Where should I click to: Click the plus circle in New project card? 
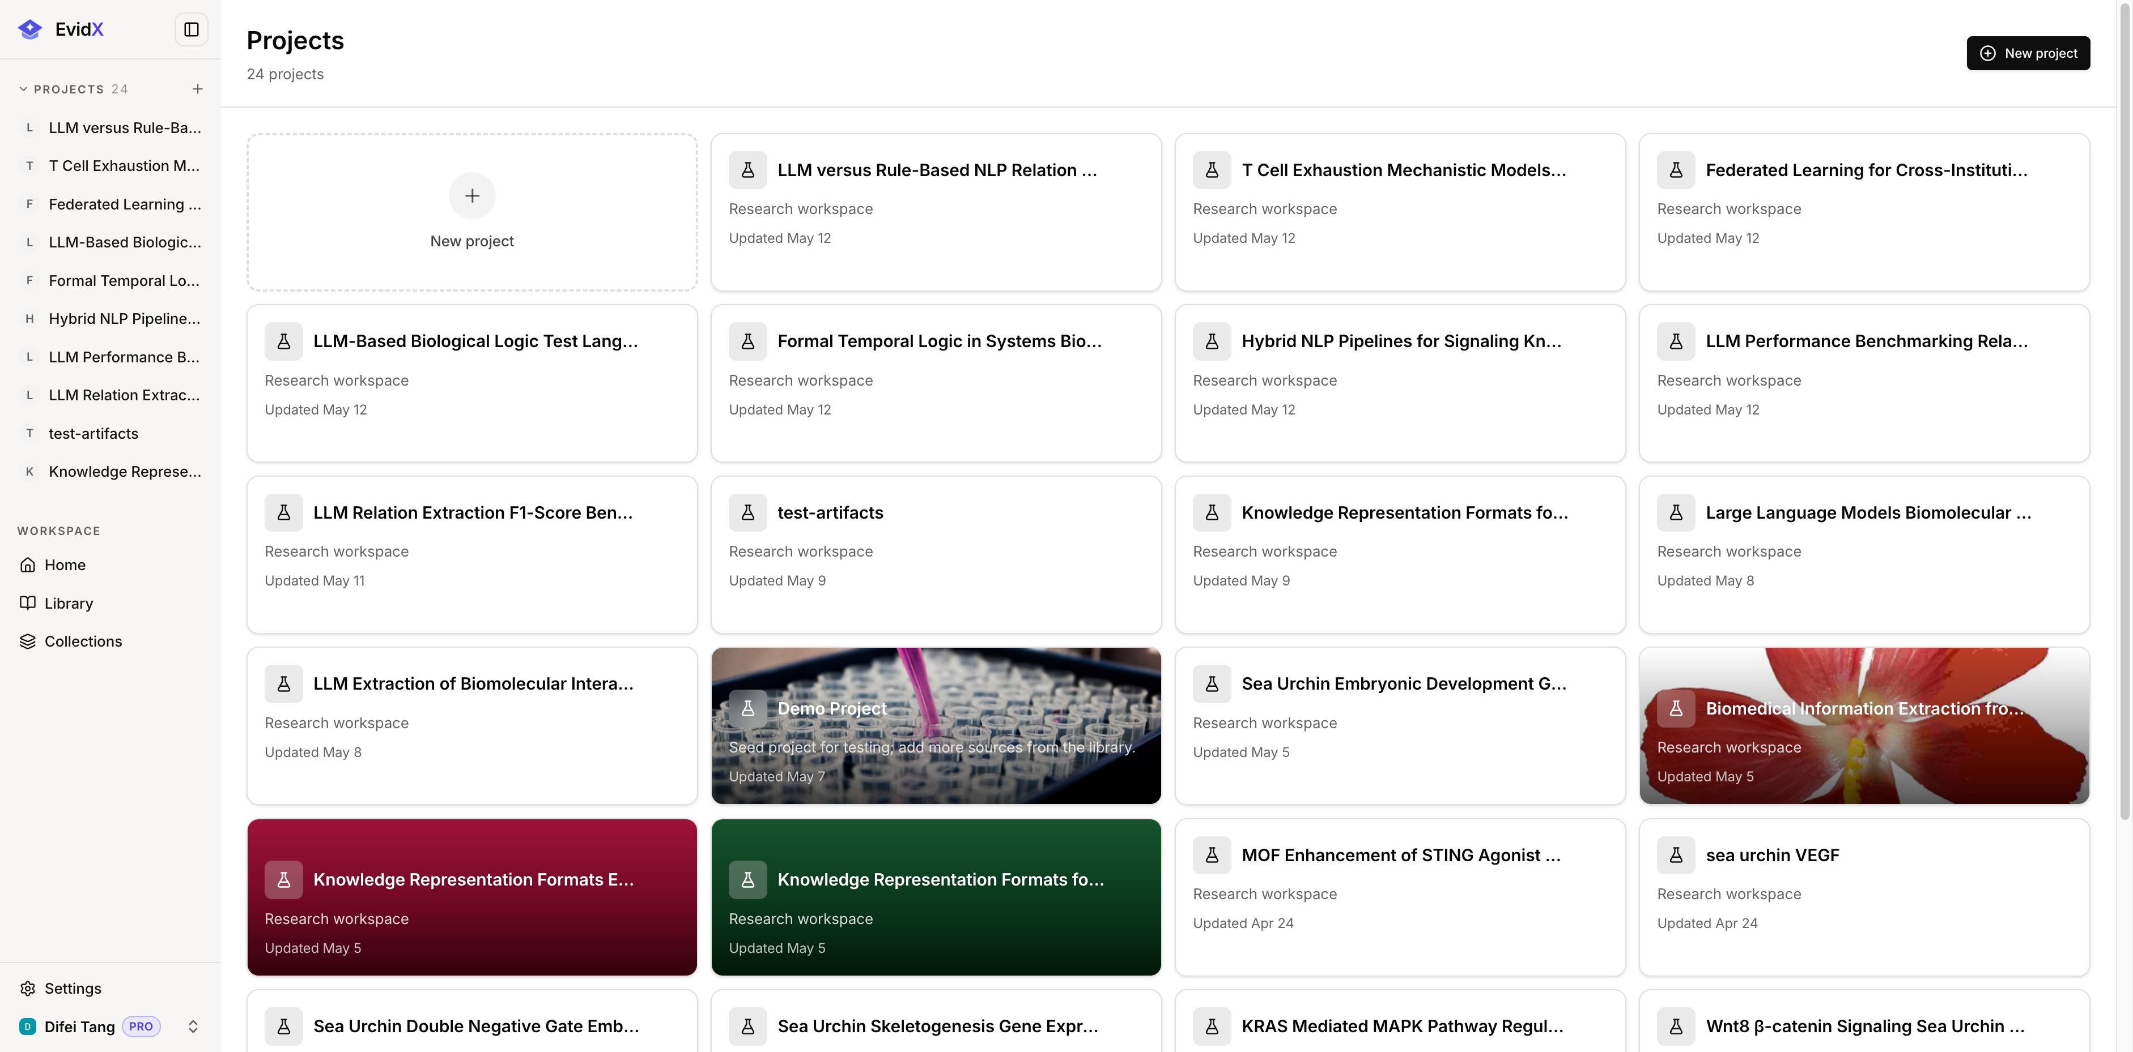point(472,196)
